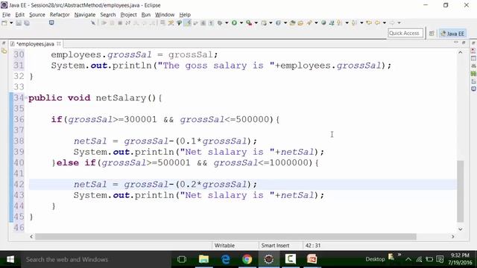This screenshot has height=268, width=477.
Task: Open the Forward history dropdown arrow
Action: 399,23
